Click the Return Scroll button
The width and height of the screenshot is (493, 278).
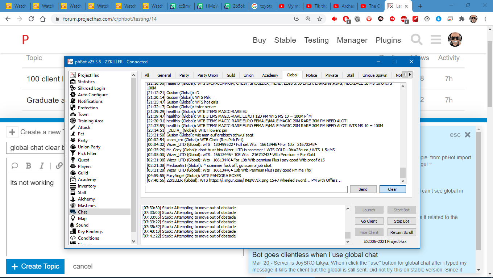point(401,232)
